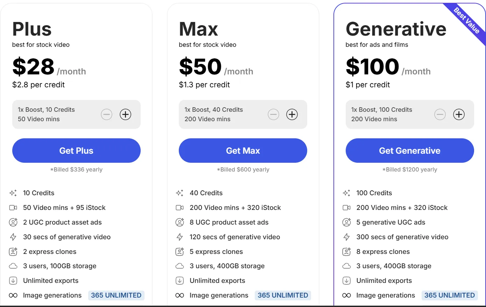Screen dimensions: 486x307
Task: Click the minus stepper in the Plus plan
Action: pyautogui.click(x=107, y=115)
